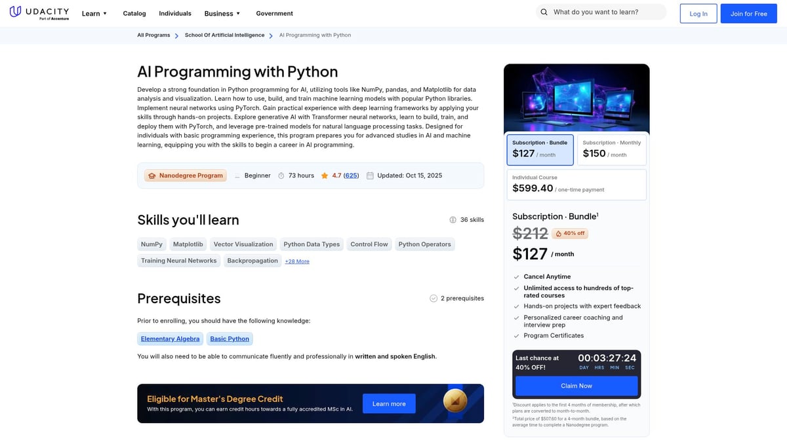Click 'Eligible for Master's Degree Credit' heading

pos(215,399)
